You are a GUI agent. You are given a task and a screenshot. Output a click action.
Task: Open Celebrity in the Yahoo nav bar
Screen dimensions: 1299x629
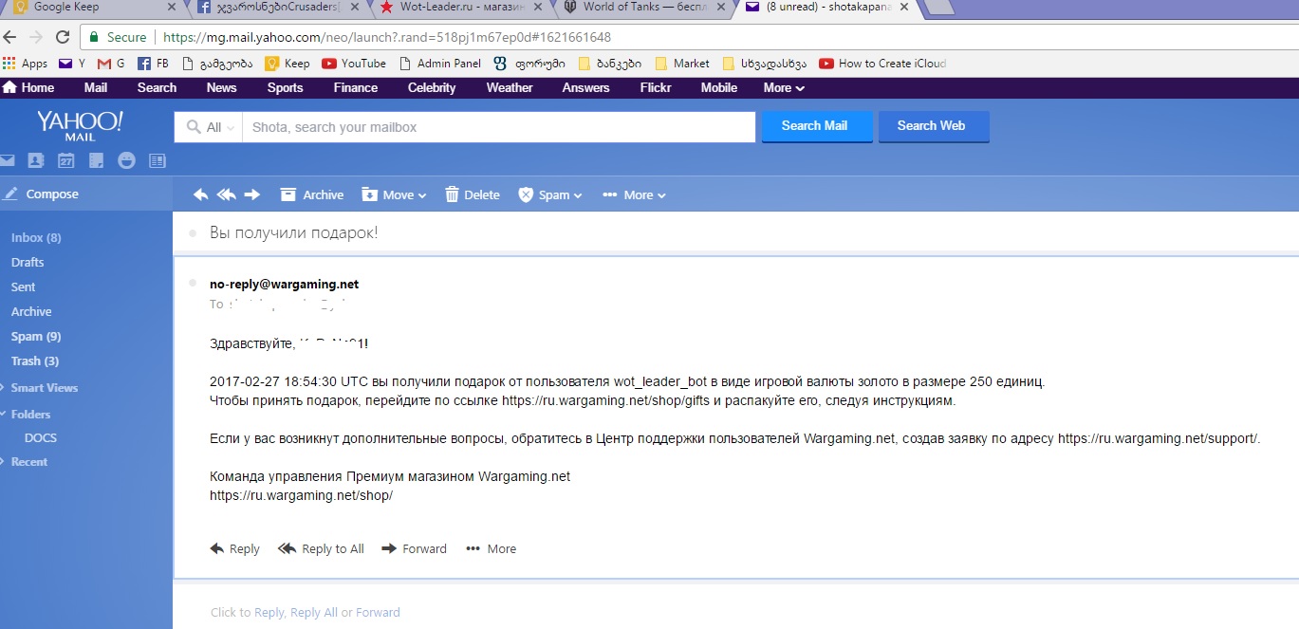pyautogui.click(x=432, y=87)
